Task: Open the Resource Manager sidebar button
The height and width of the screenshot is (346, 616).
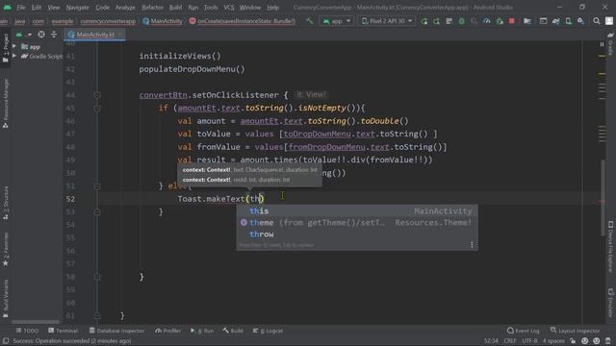Action: click(6, 104)
